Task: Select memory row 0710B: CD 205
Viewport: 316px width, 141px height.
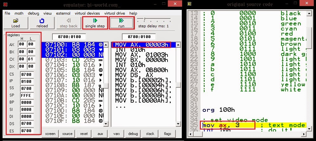Action: click(73, 101)
